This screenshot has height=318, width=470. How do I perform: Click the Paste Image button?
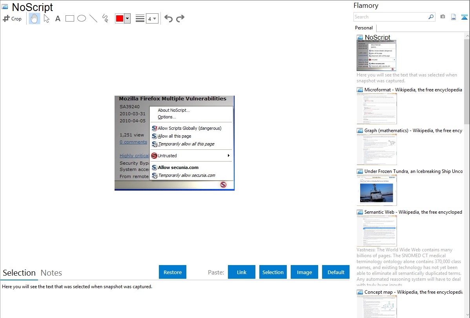tap(304, 272)
